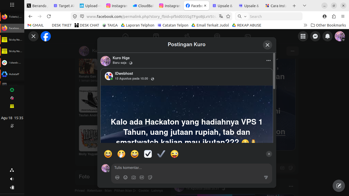
Task: Open the Ubuntu applications grid
Action: pos(12,5)
